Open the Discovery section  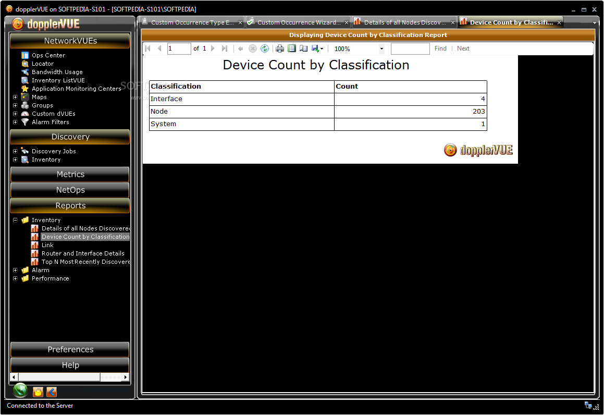(x=70, y=137)
